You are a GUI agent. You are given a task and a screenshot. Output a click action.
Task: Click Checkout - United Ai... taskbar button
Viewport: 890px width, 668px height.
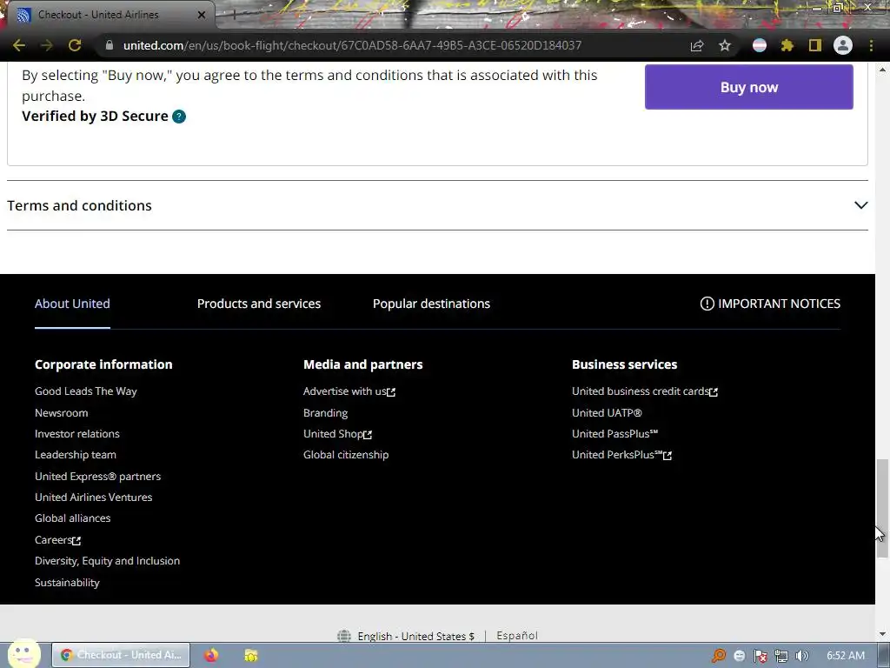(x=121, y=655)
